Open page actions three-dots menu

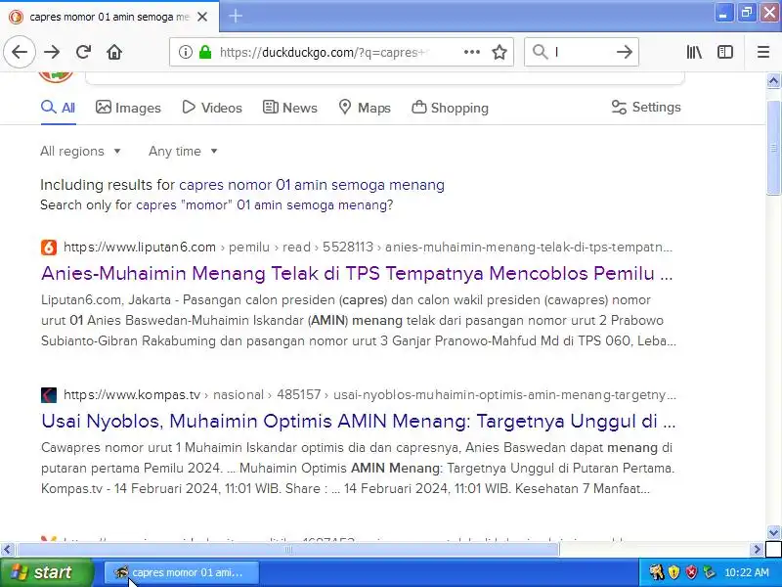472,52
